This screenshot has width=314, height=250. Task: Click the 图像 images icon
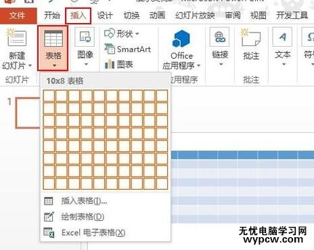click(85, 37)
